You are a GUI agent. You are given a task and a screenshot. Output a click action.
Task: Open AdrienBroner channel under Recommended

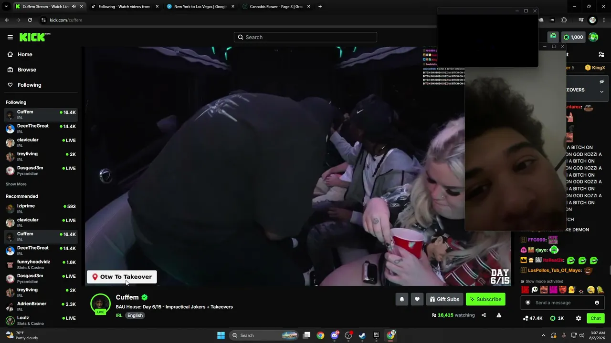[41, 306]
